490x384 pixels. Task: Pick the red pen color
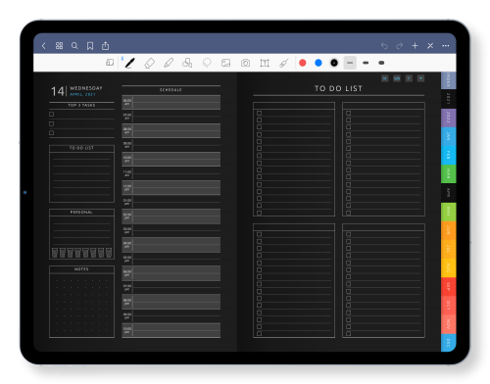tap(303, 63)
